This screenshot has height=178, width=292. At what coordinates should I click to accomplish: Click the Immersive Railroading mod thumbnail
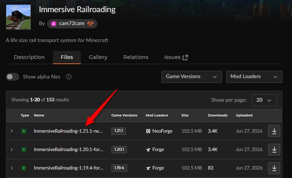click(18, 17)
